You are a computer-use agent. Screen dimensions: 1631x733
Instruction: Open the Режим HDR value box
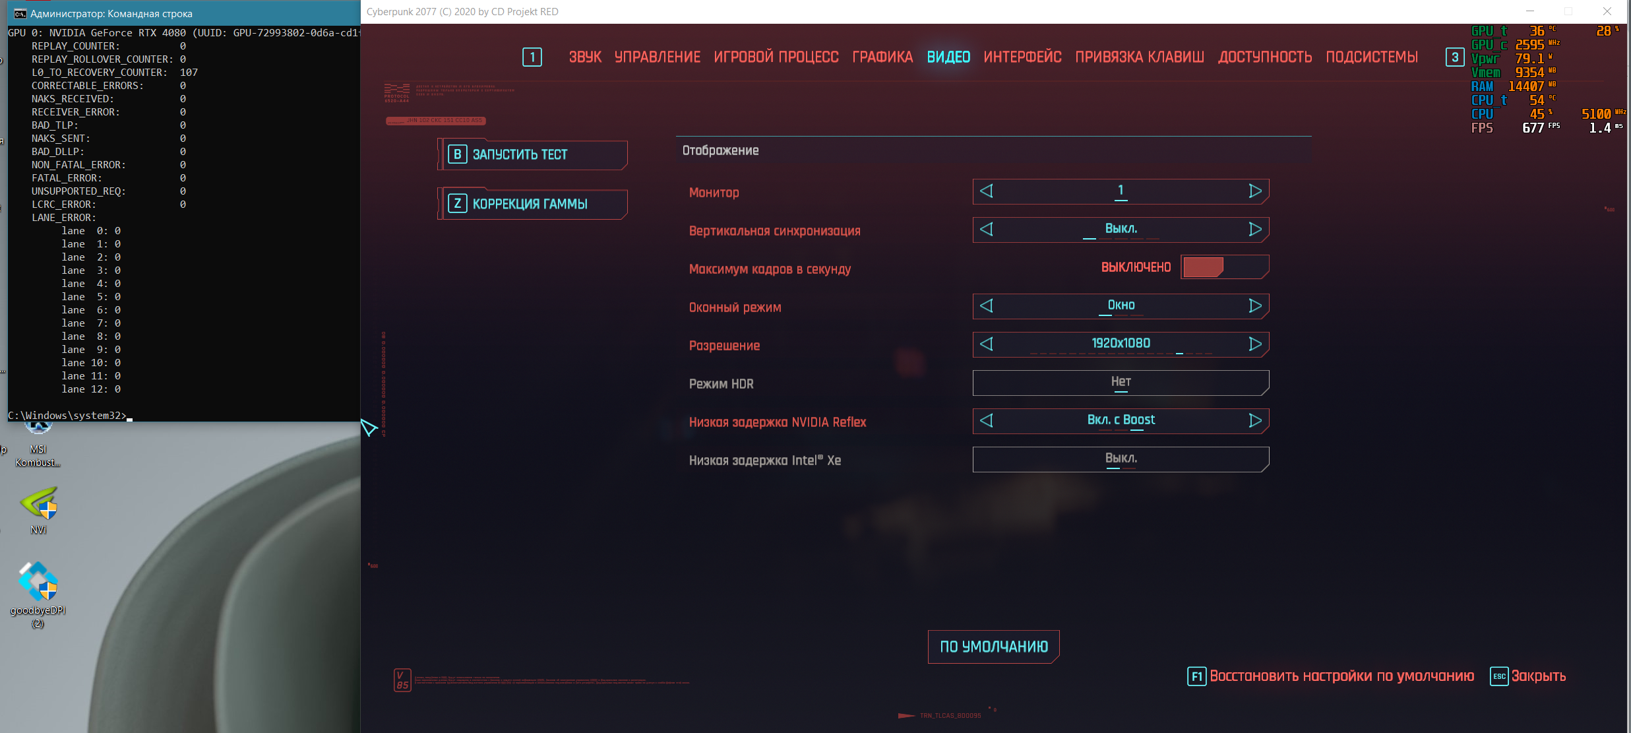[x=1120, y=383]
